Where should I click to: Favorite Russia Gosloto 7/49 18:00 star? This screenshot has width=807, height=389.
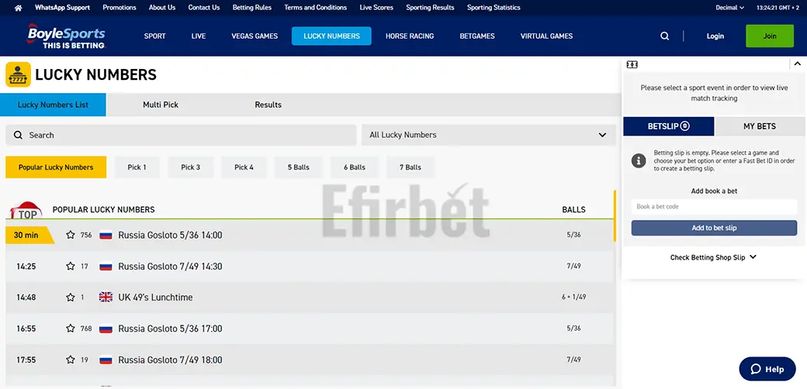[71, 360]
